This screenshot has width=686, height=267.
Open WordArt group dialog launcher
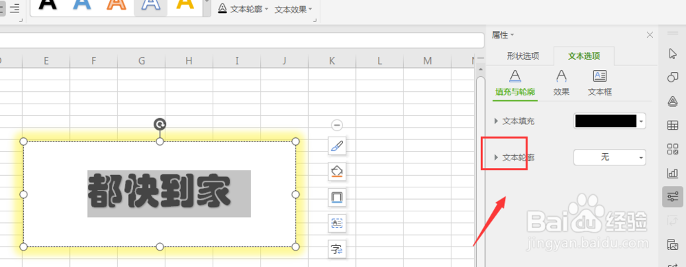coord(315,20)
